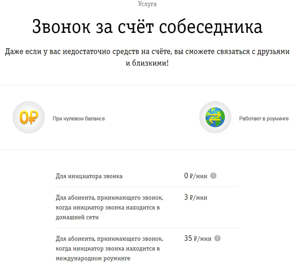Click the globe roaming icon
The image size is (295, 266).
(215, 117)
